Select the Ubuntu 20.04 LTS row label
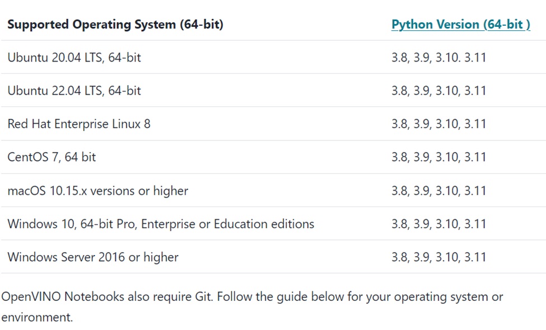 click(74, 58)
